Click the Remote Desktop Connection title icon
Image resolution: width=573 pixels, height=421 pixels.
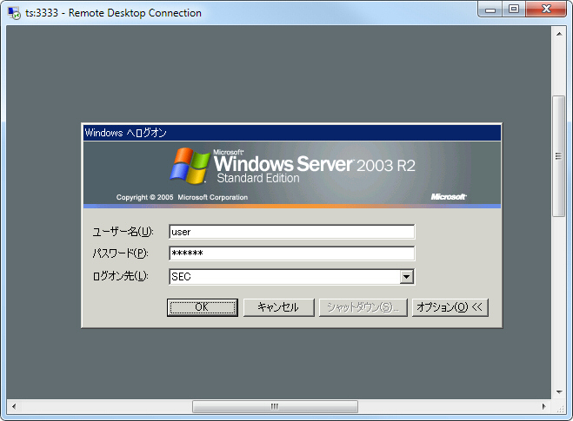coord(14,13)
